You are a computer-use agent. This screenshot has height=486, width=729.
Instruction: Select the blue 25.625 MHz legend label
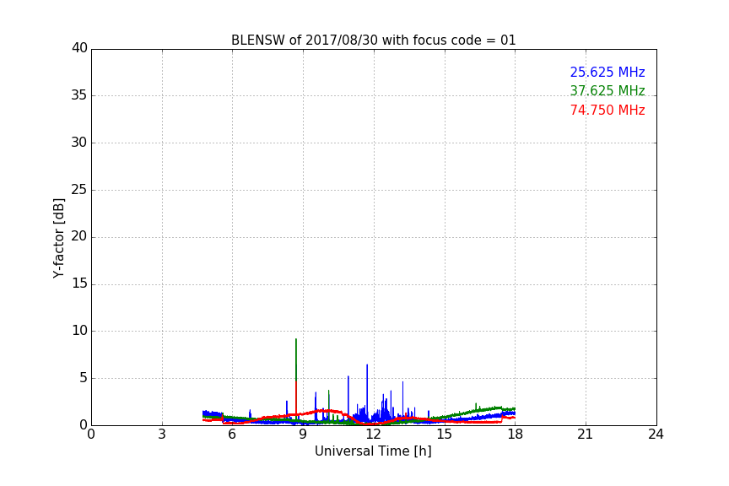click(x=607, y=73)
